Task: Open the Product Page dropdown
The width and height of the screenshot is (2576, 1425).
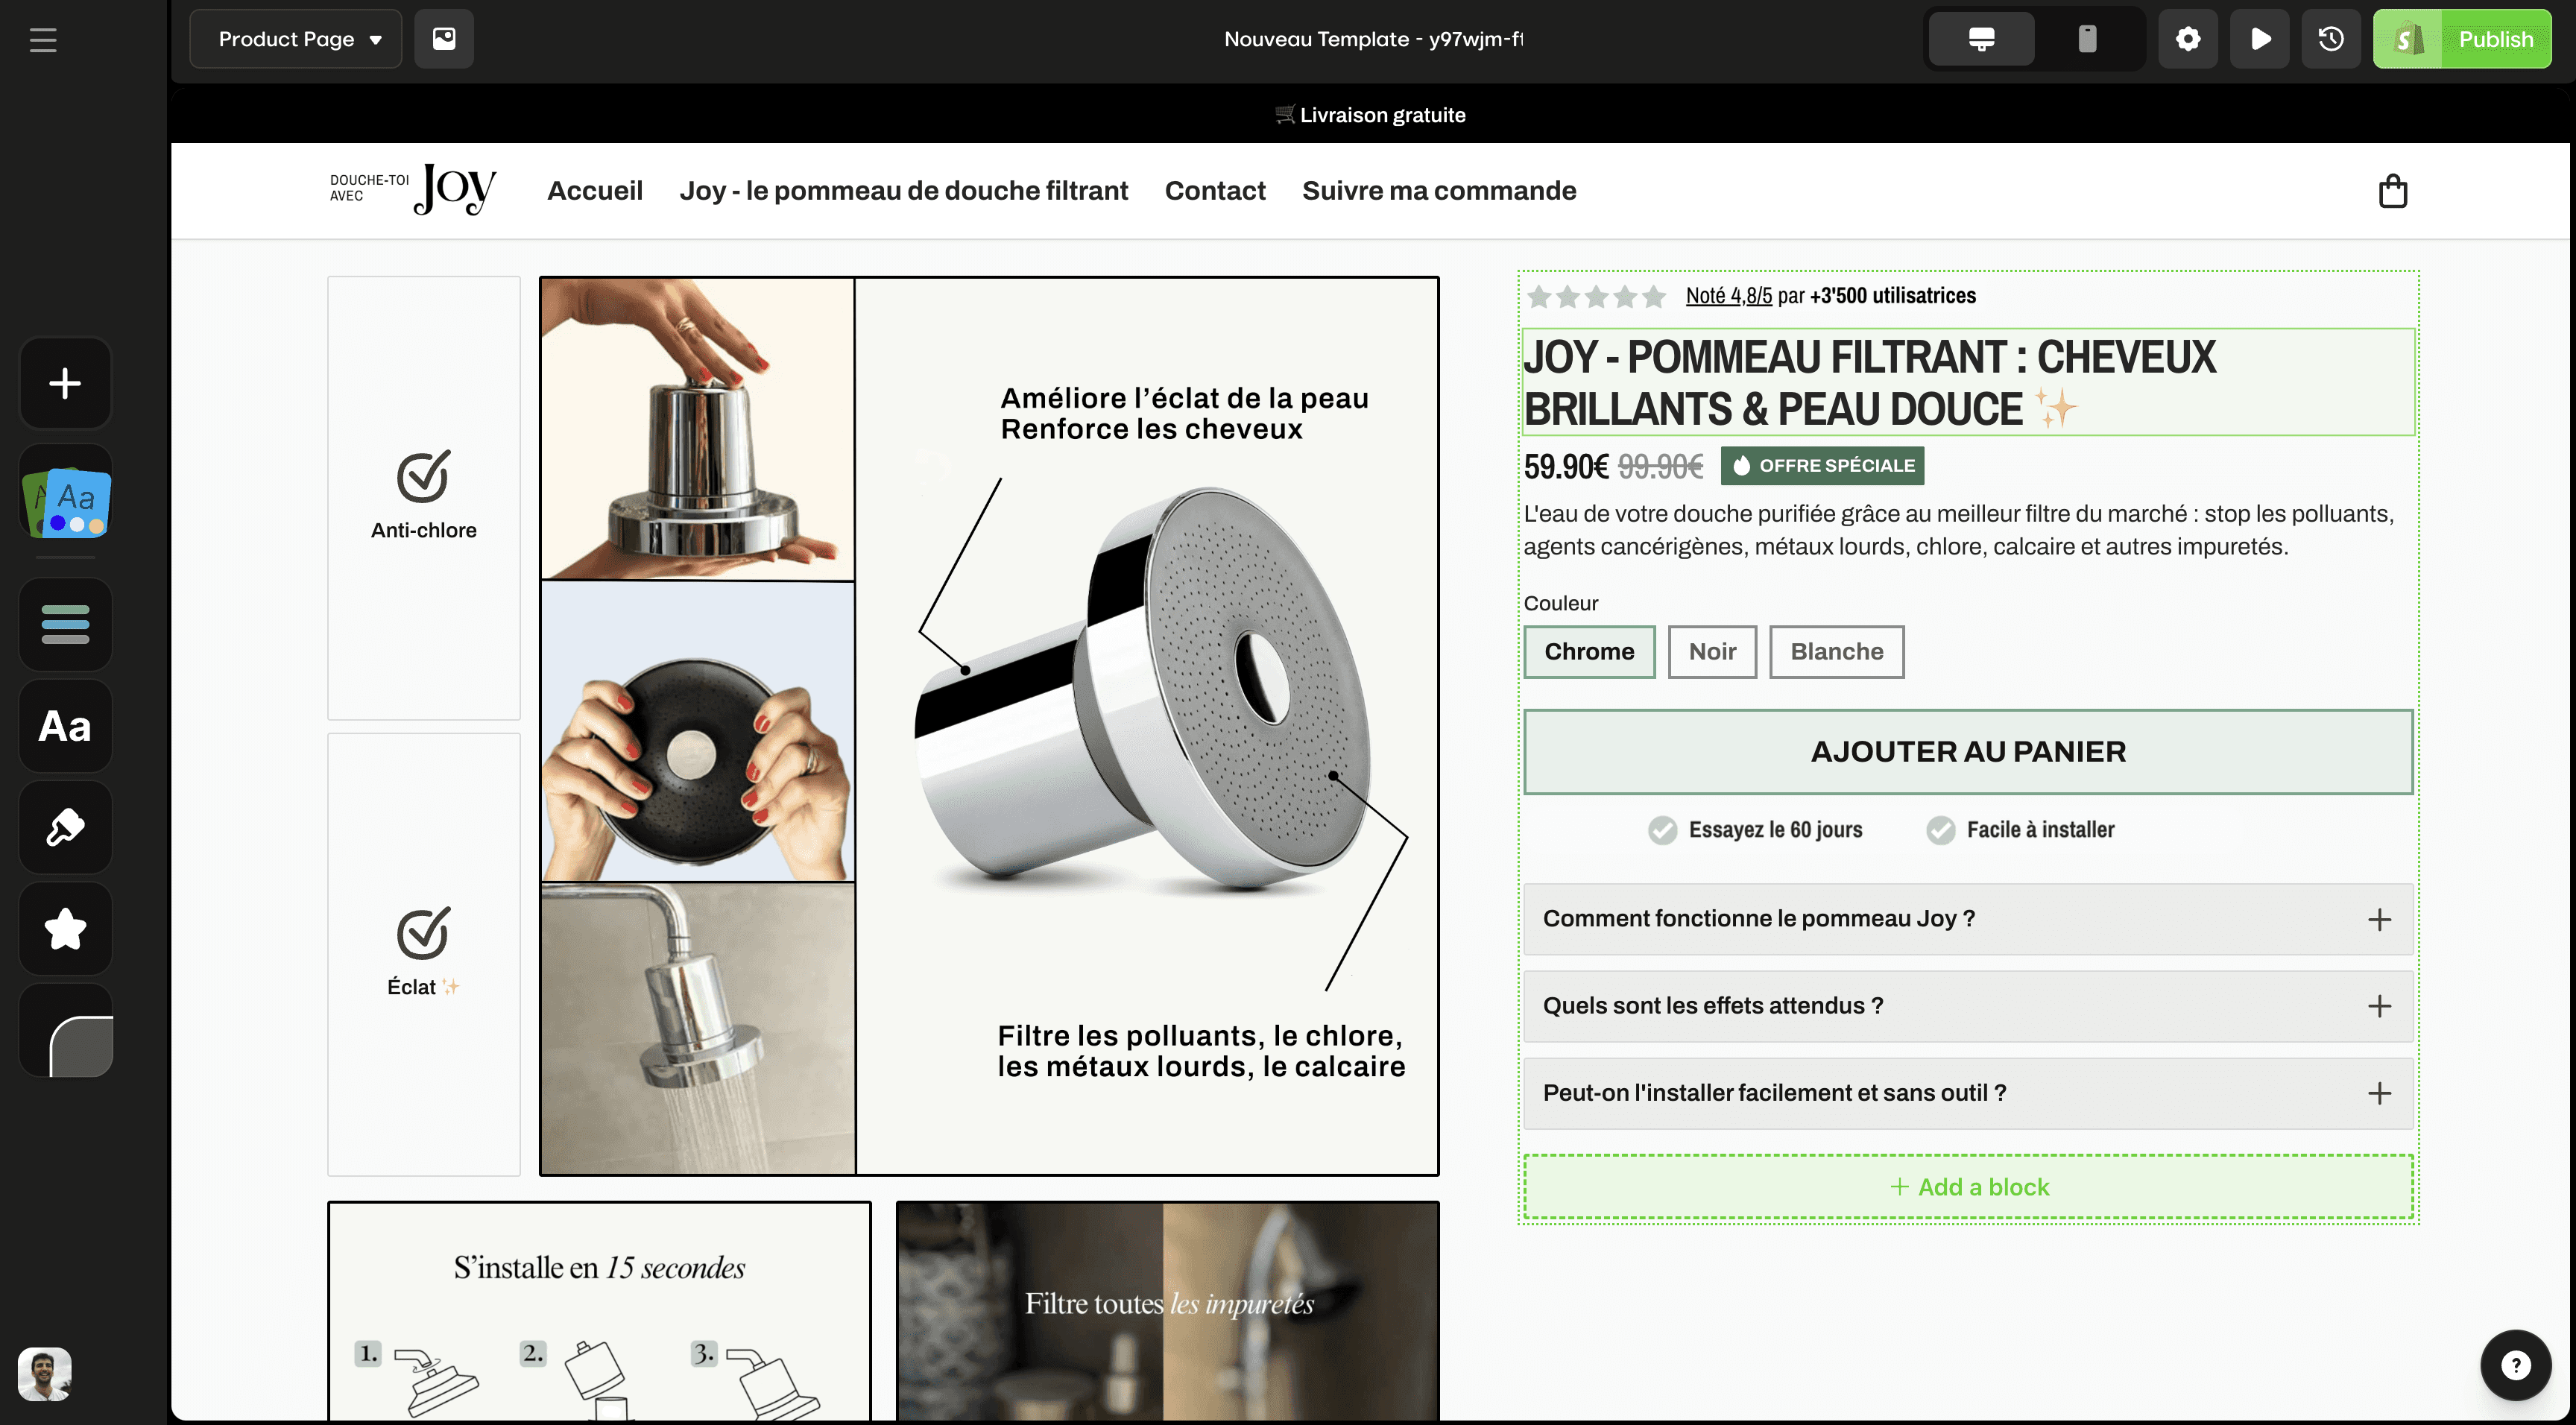Action: tap(296, 39)
